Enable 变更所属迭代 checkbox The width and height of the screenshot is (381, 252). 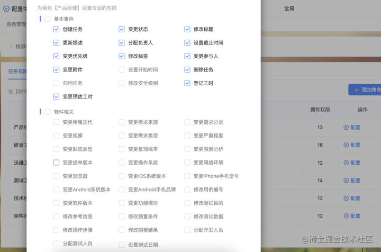(56, 122)
